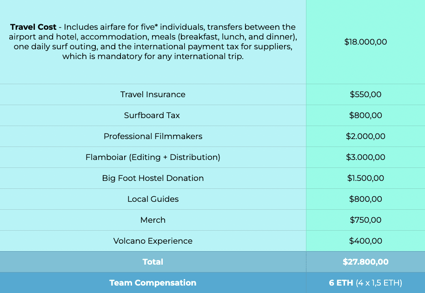The width and height of the screenshot is (425, 293).
Task: Select the $27.800,00 total amount
Action: [365, 262]
